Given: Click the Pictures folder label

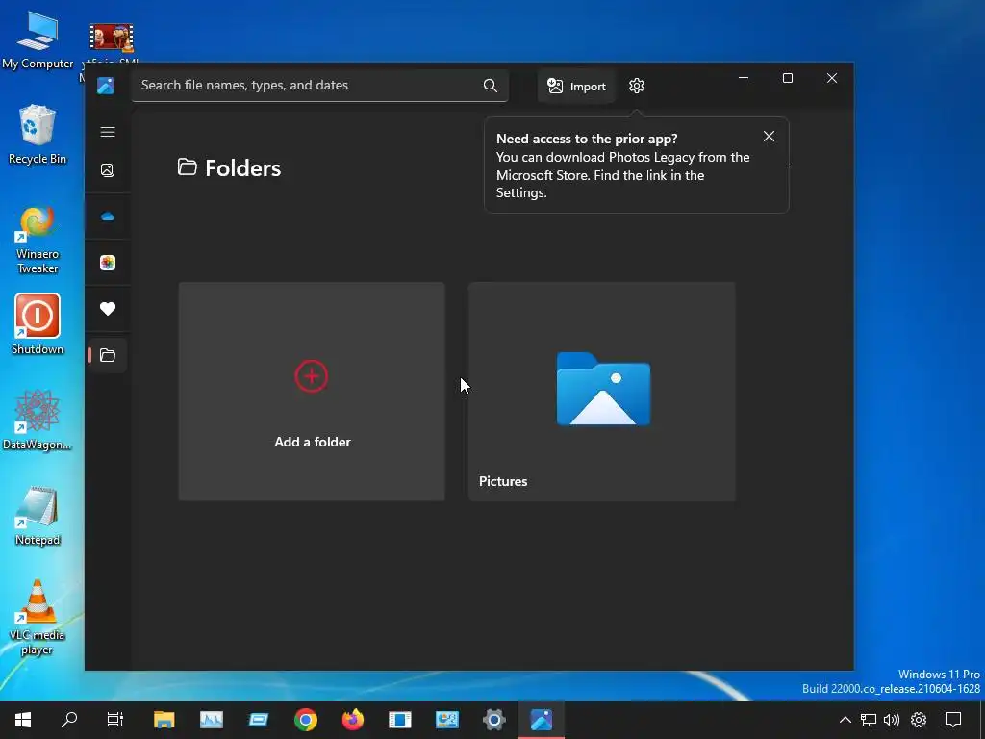Looking at the screenshot, I should click(503, 481).
